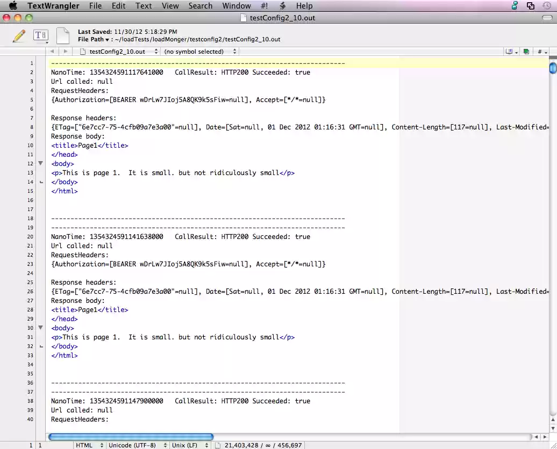Click line number 19 in the gutter
This screenshot has height=449, width=557.
(x=30, y=228)
